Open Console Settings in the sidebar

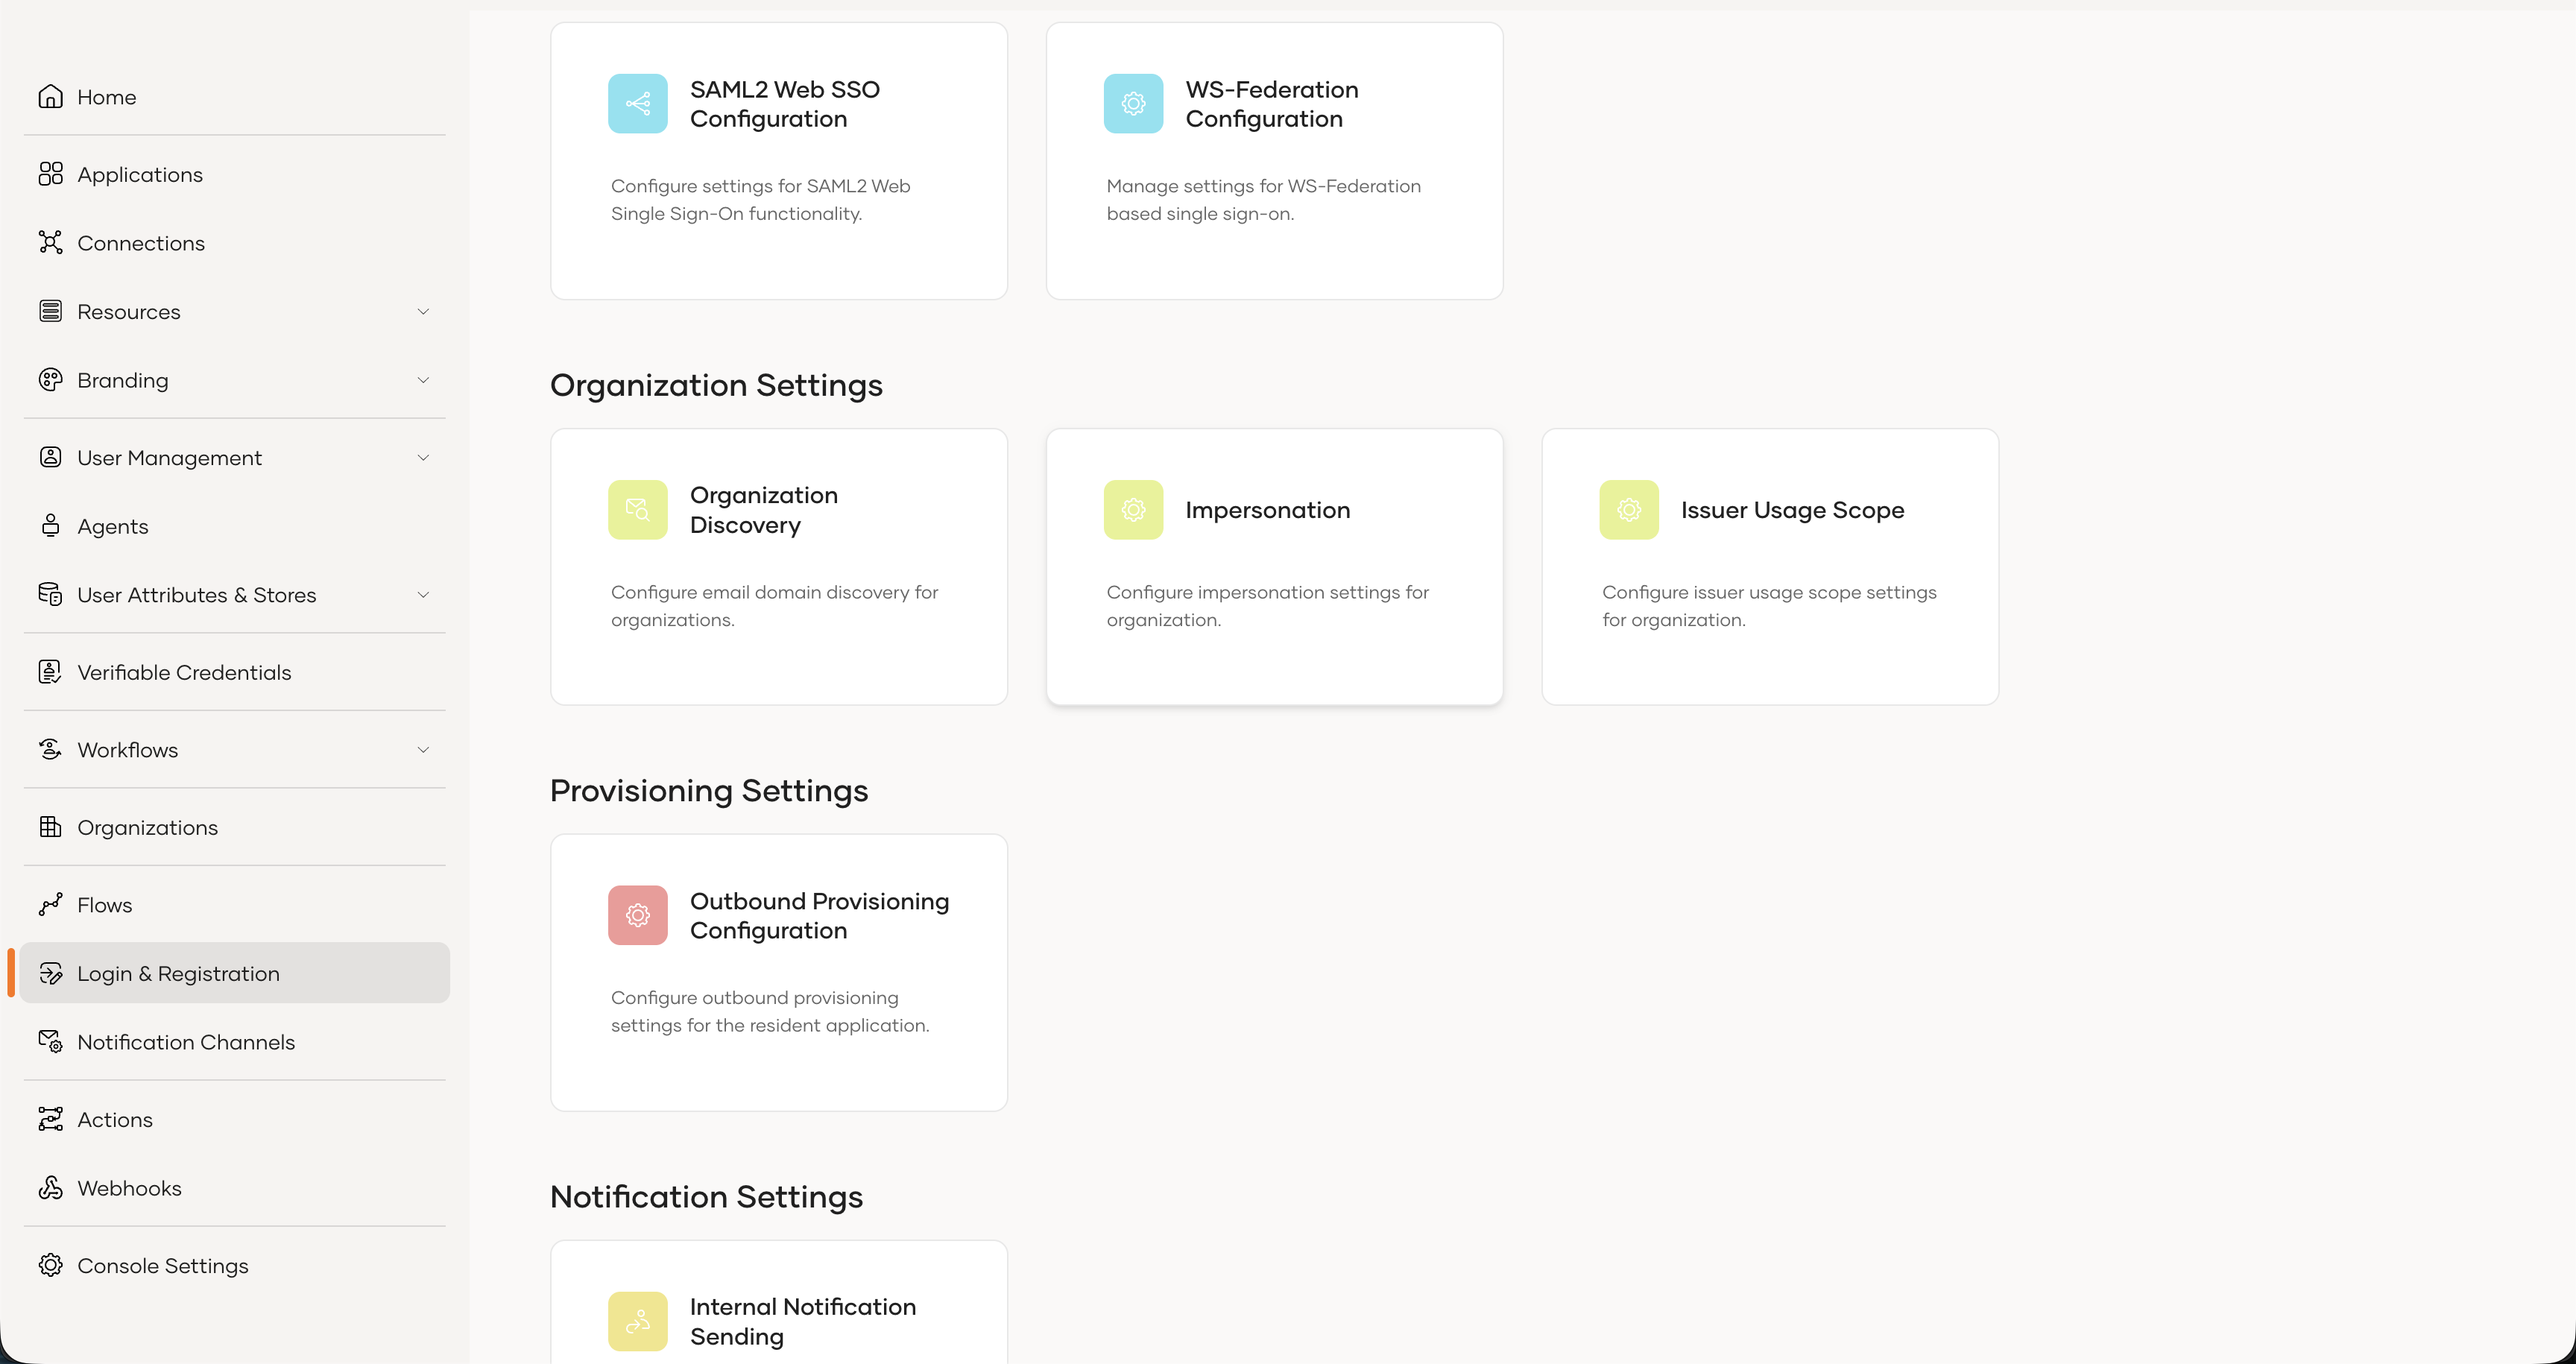pyautogui.click(x=162, y=1266)
